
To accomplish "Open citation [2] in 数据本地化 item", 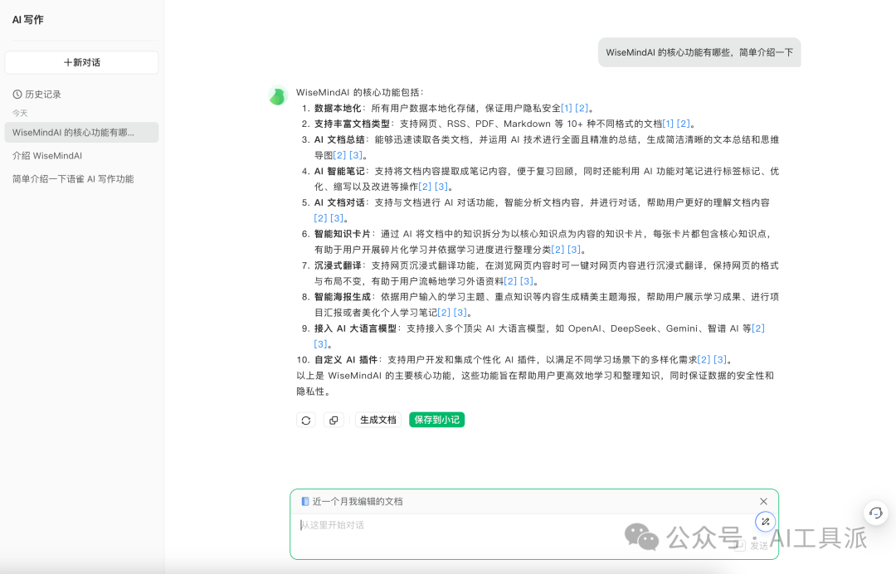I will point(582,108).
